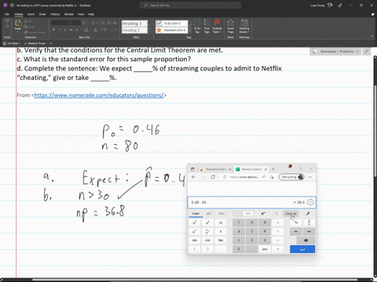Open the File menu
Viewport: 377px width, 282px height.
point(7,14)
